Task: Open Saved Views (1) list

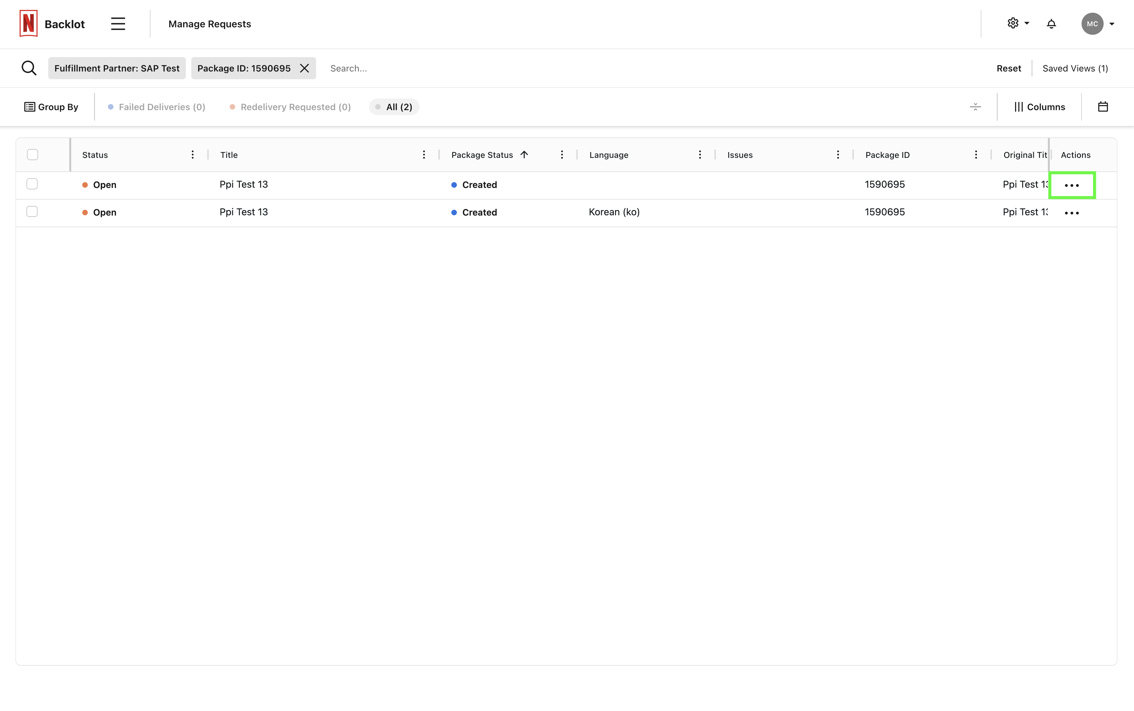Action: point(1075,68)
